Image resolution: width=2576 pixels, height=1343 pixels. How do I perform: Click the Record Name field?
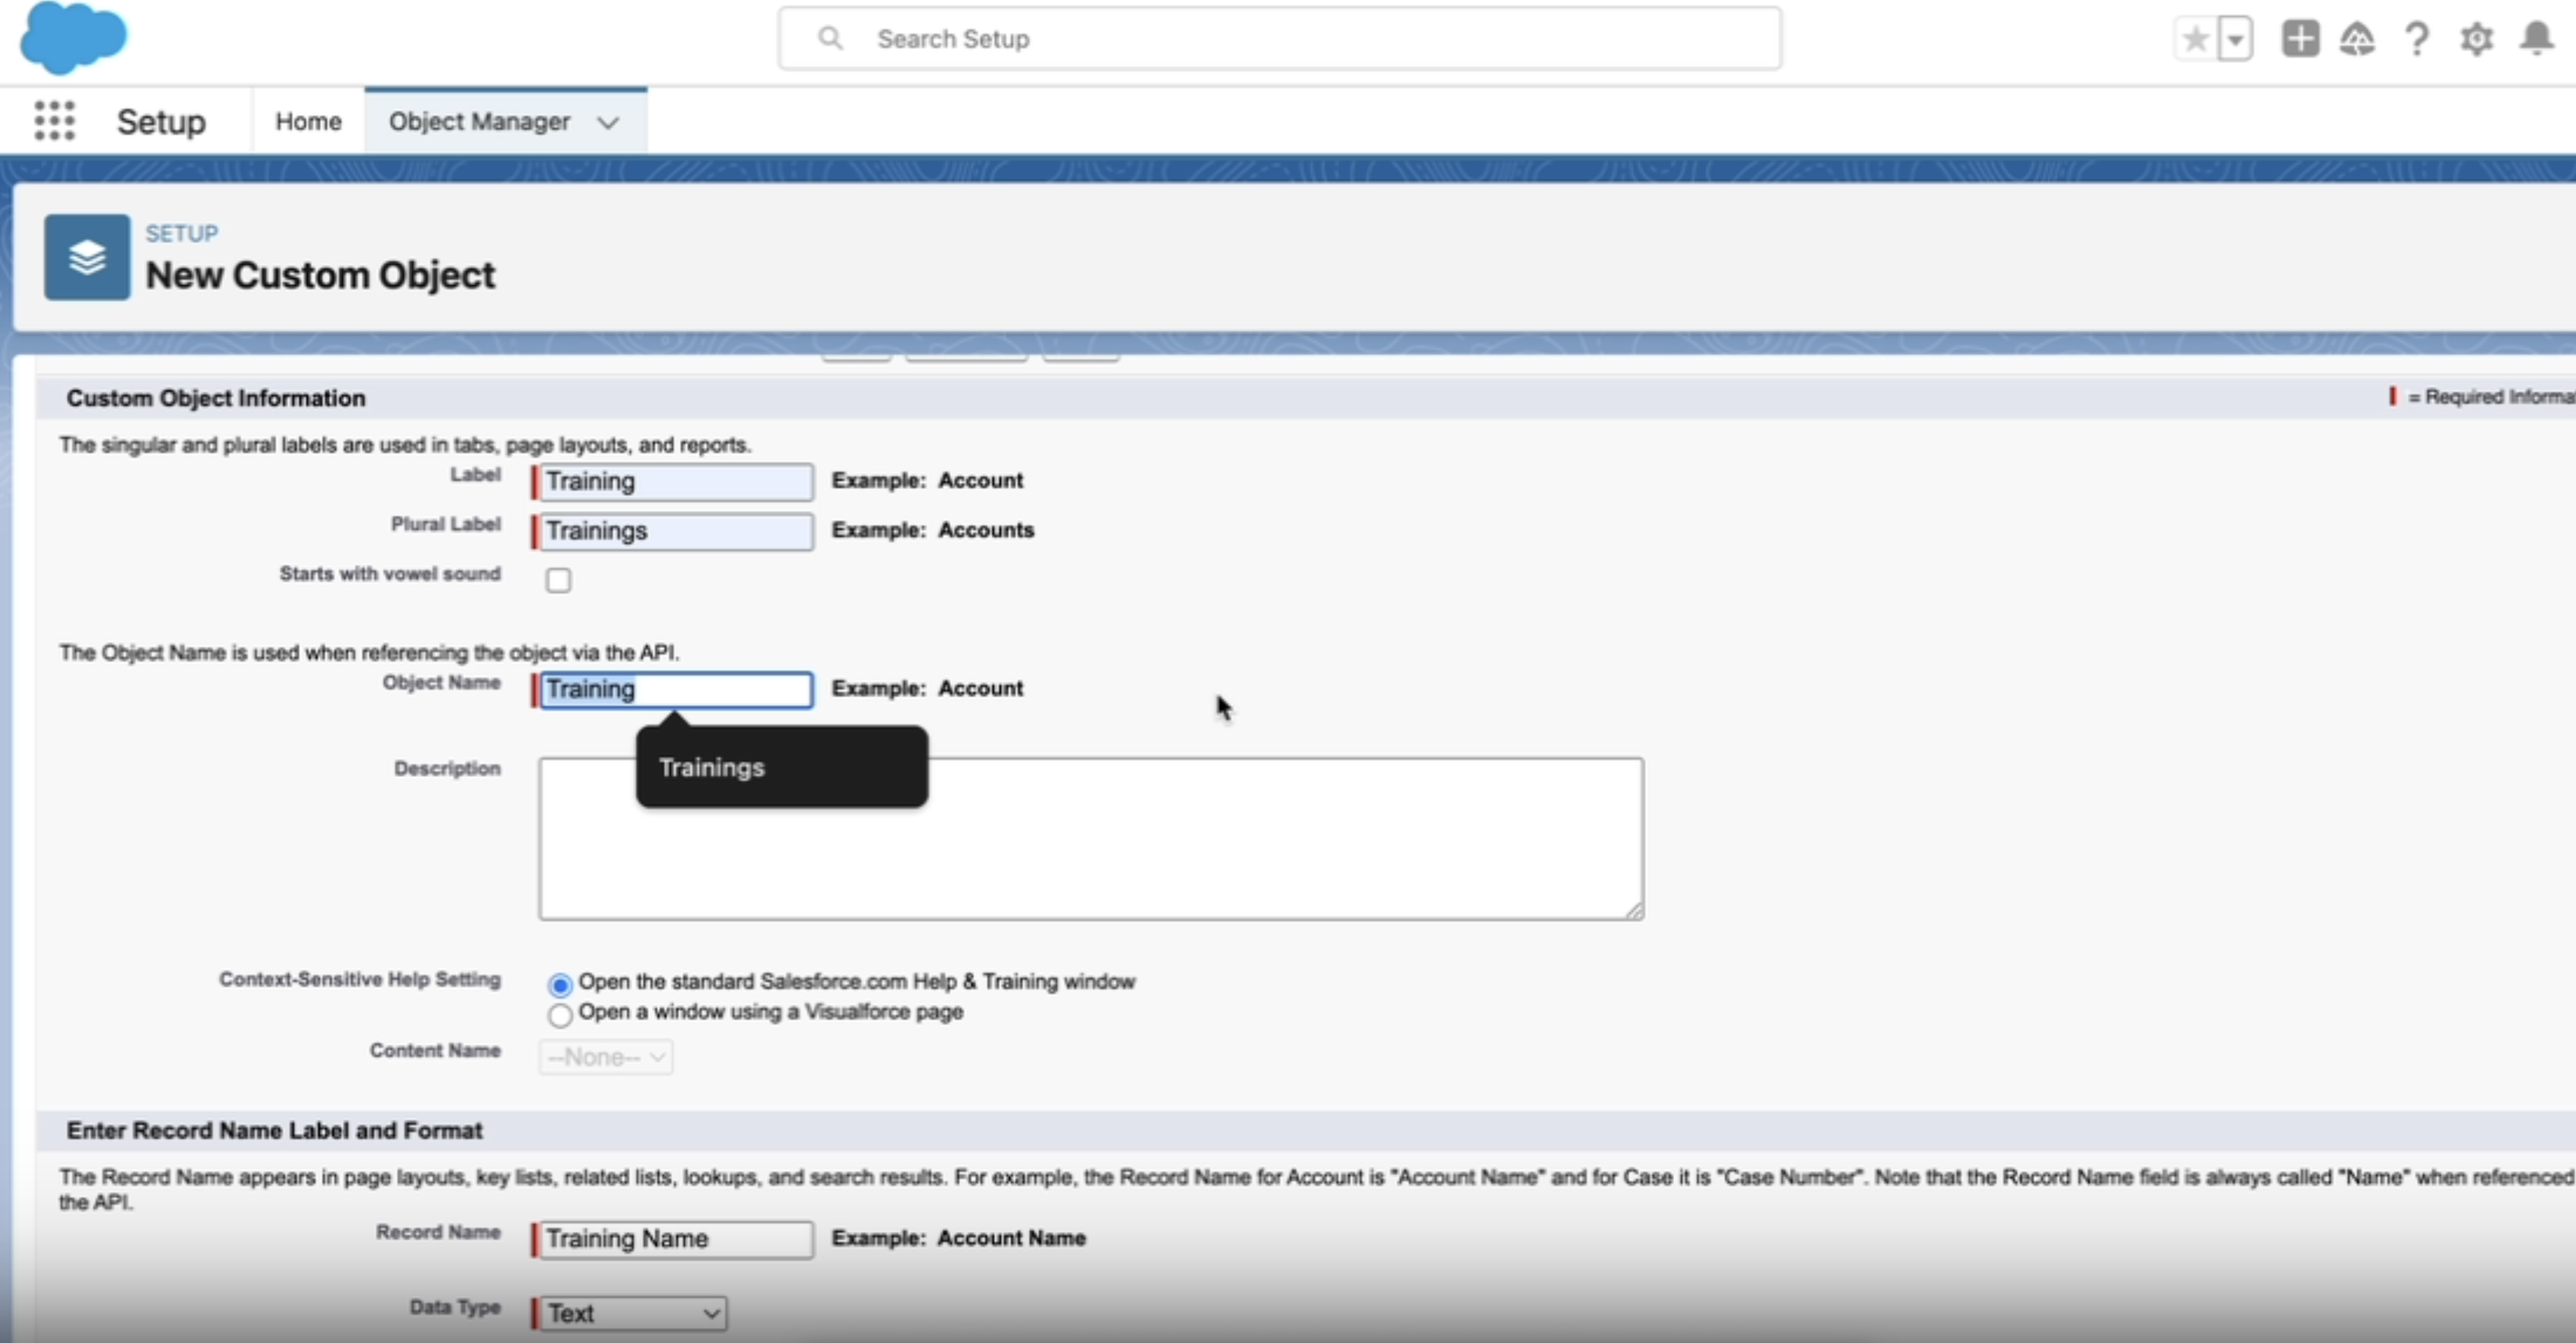pyautogui.click(x=676, y=1239)
